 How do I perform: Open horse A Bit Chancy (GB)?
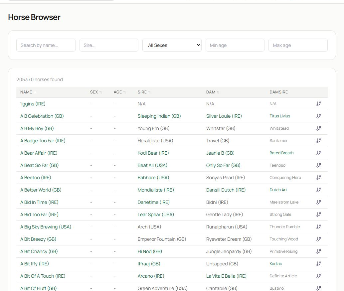[39, 251]
